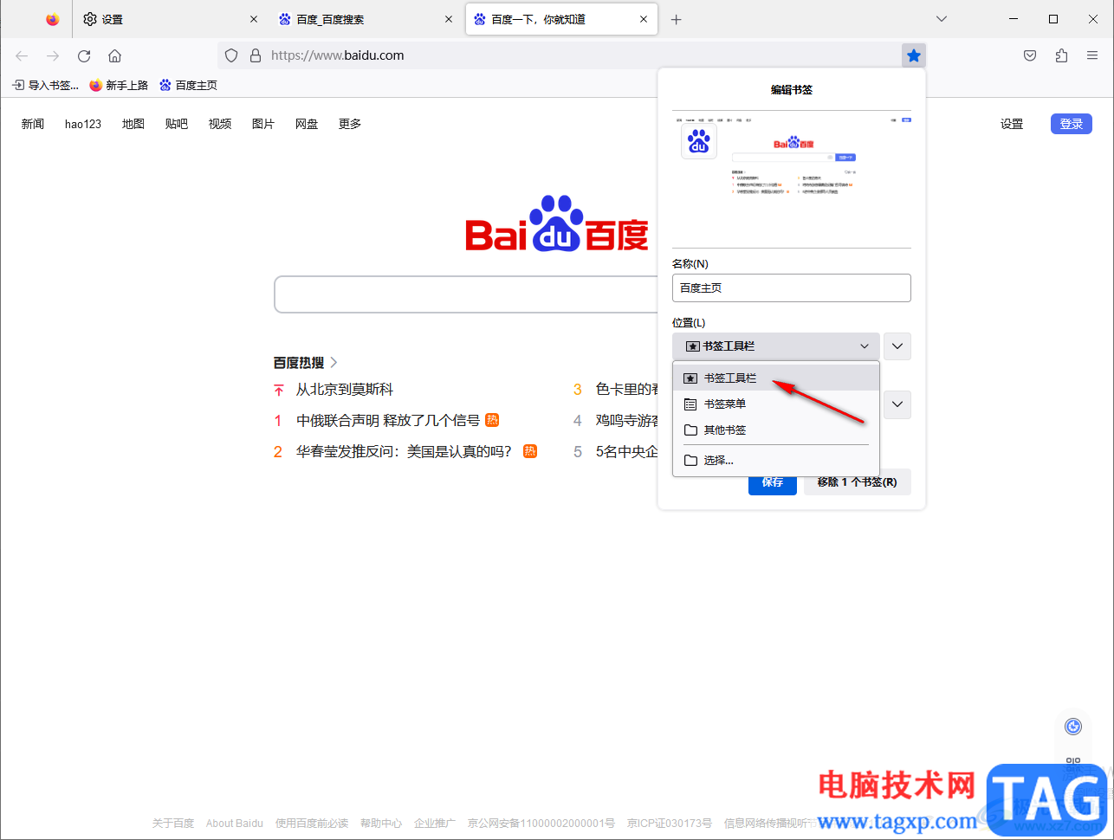Open 企业推广 footer link

pos(435,824)
